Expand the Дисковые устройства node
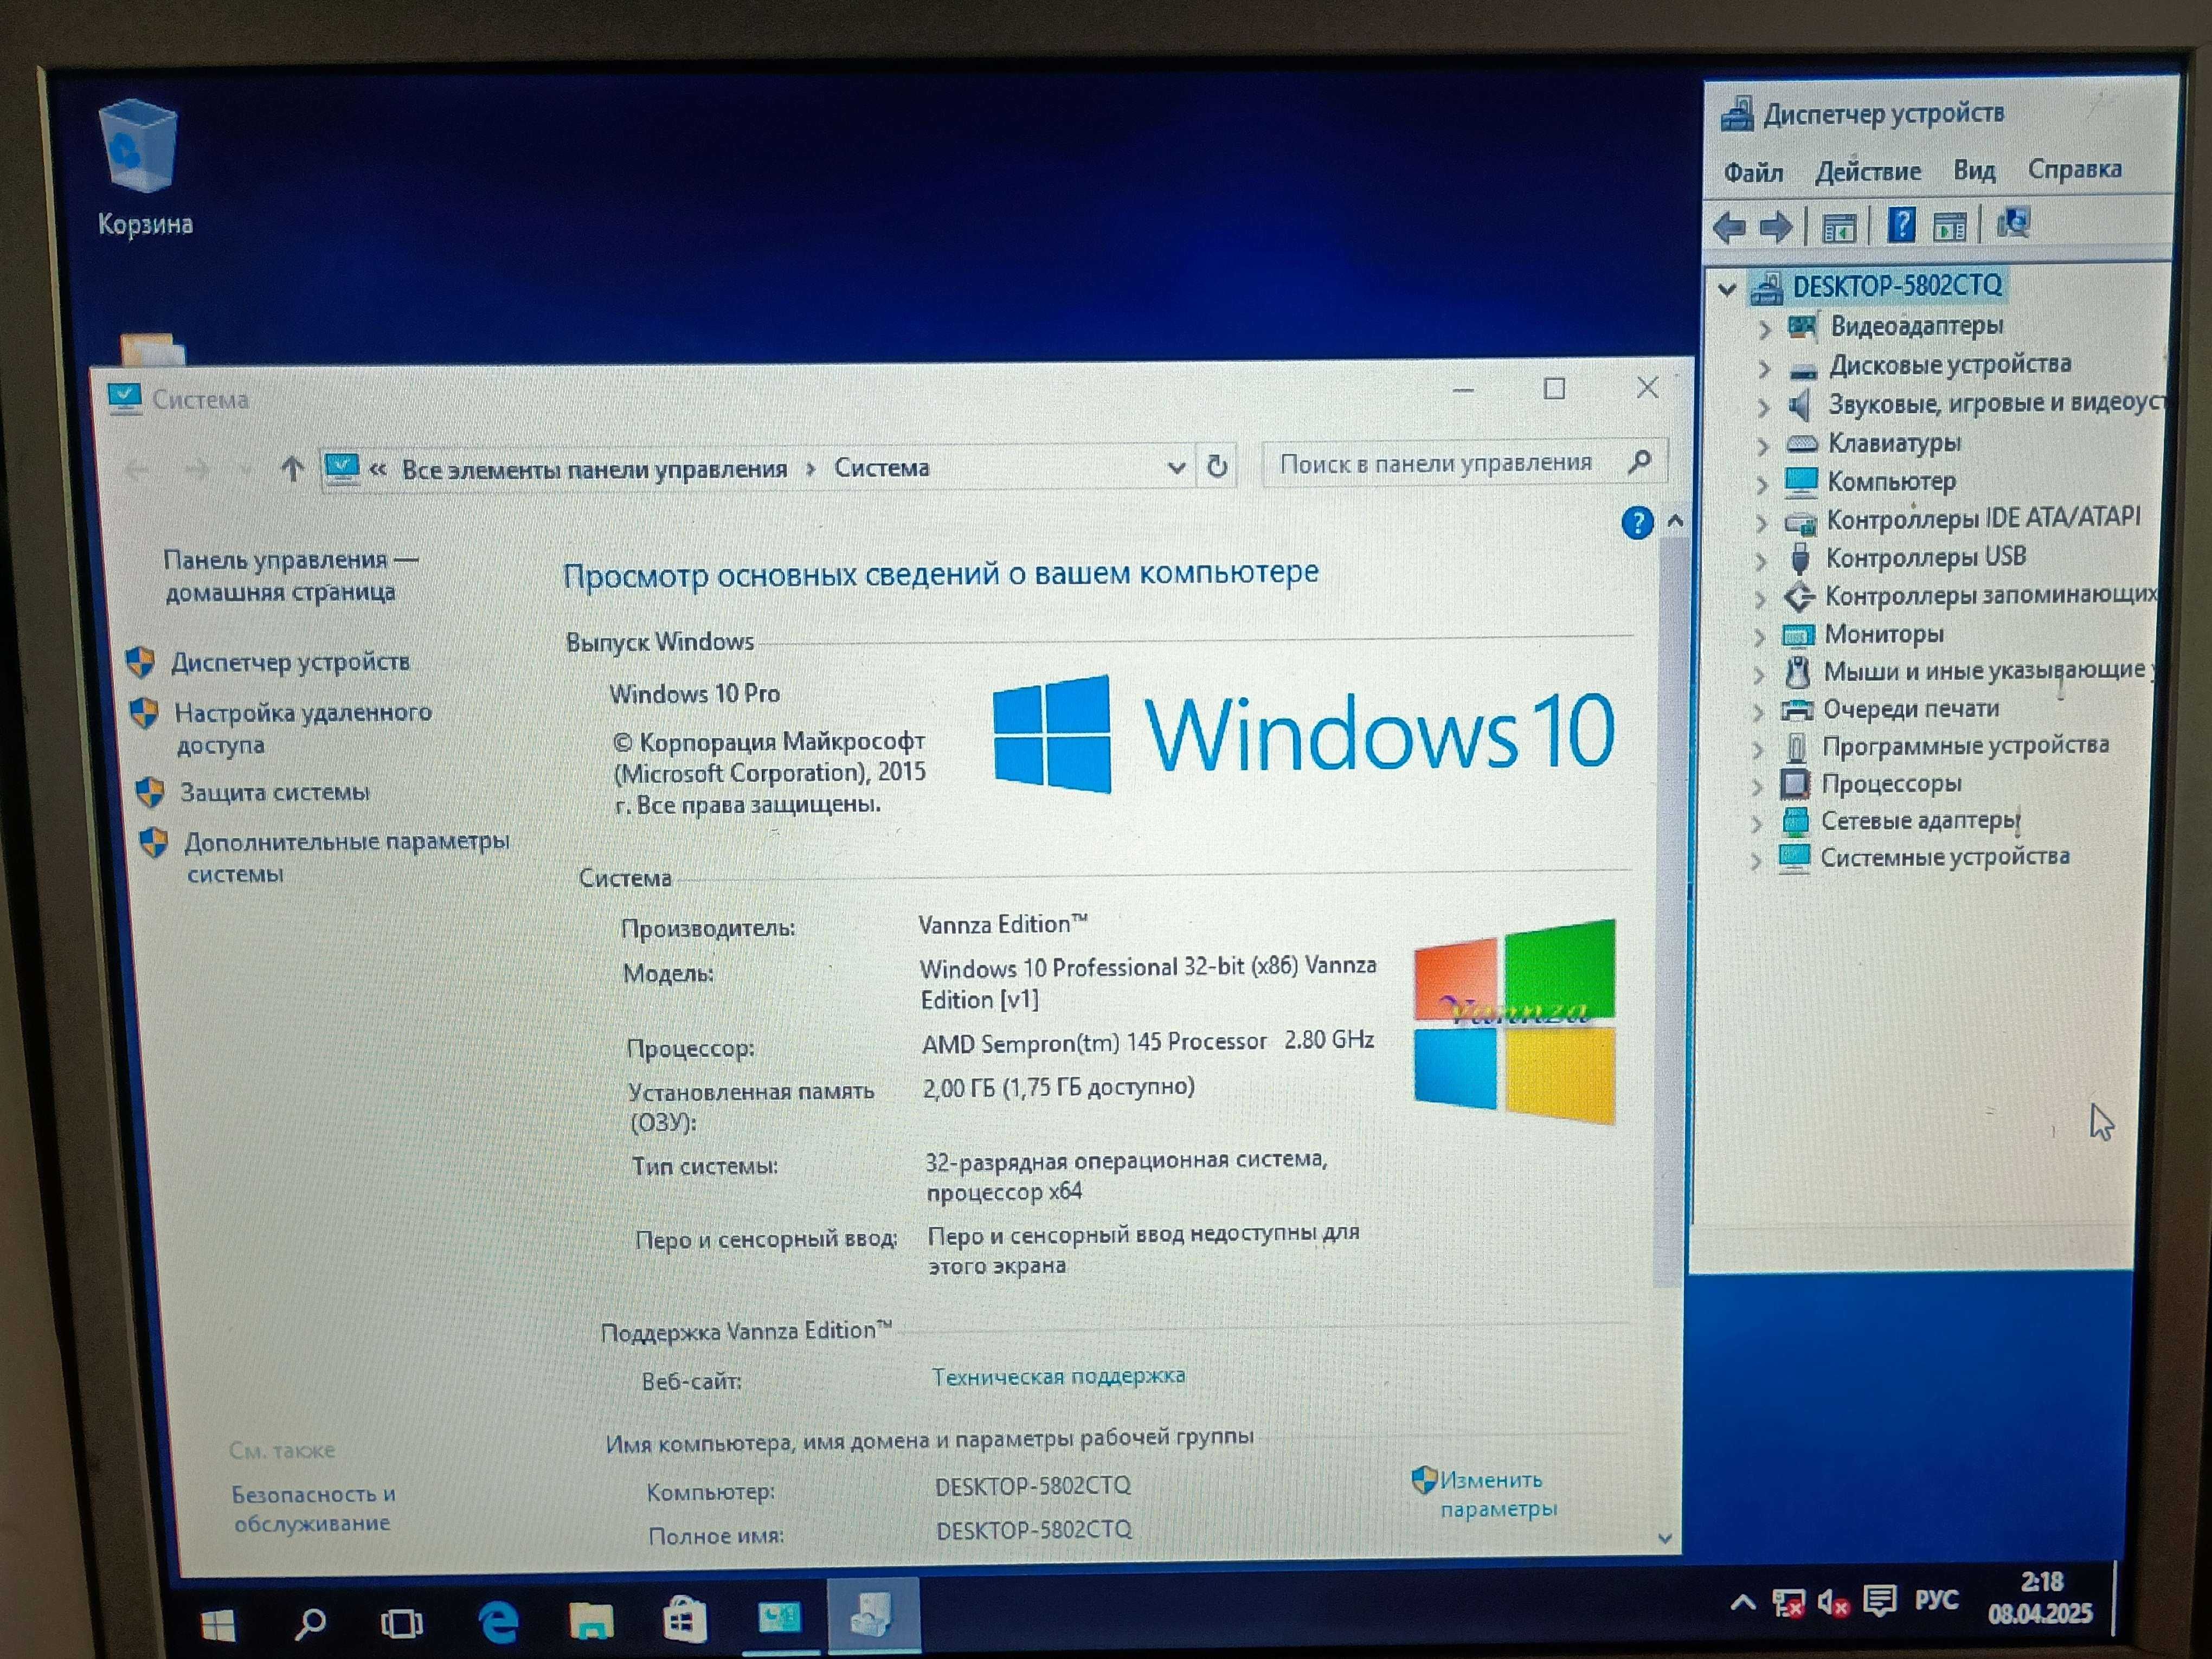Viewport: 2212px width, 1659px height. coord(1764,368)
